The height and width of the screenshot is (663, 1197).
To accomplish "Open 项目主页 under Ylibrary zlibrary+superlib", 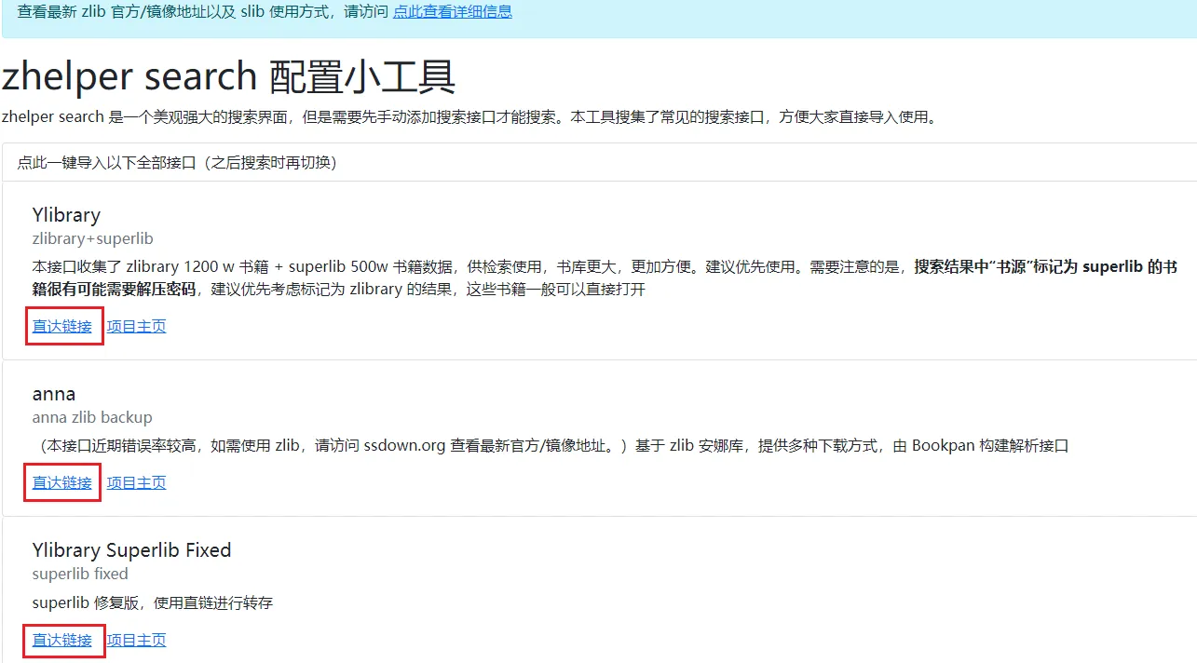I will 136,326.
